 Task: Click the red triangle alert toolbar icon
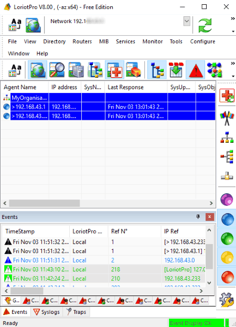coord(196,70)
